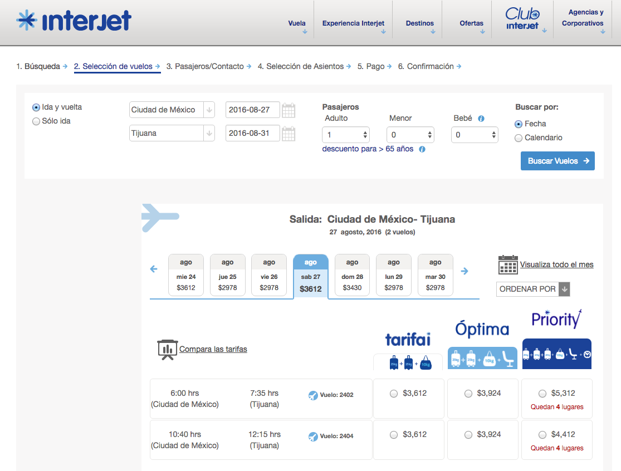Open the Destinos menu

coord(419,24)
